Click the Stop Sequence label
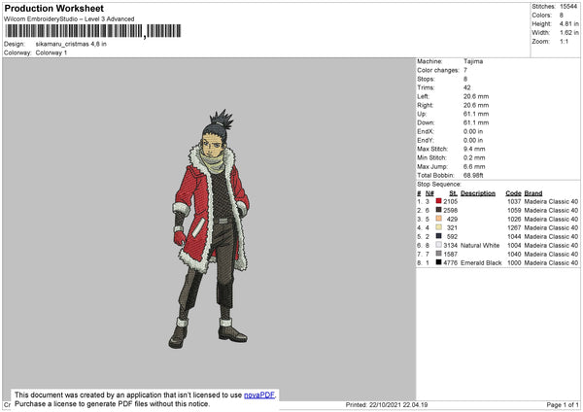Screen dimensions: 583x412 click(439, 184)
